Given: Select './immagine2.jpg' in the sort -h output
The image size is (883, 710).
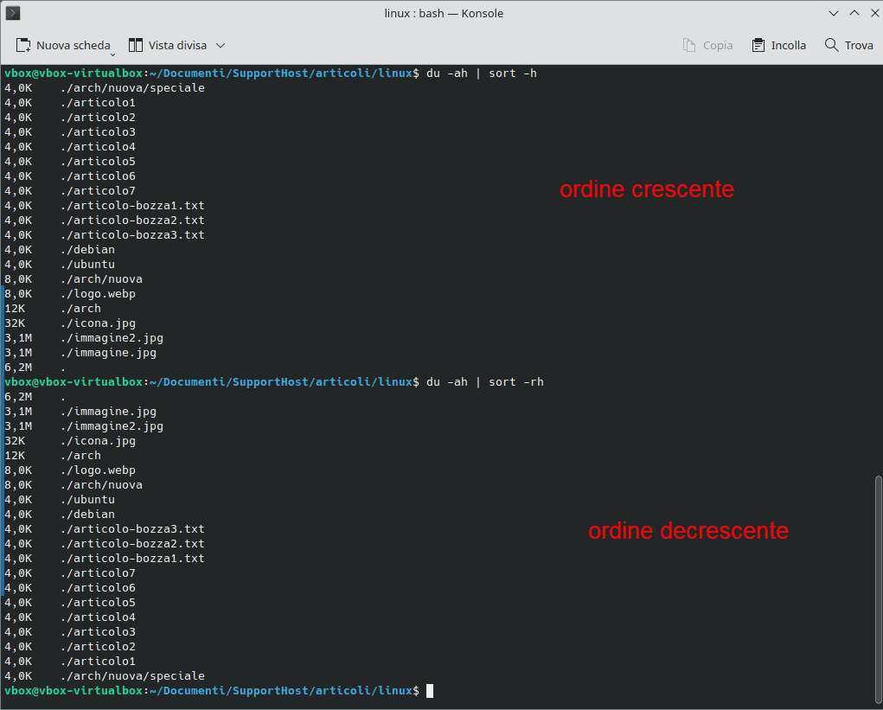Looking at the screenshot, I should tap(112, 338).
